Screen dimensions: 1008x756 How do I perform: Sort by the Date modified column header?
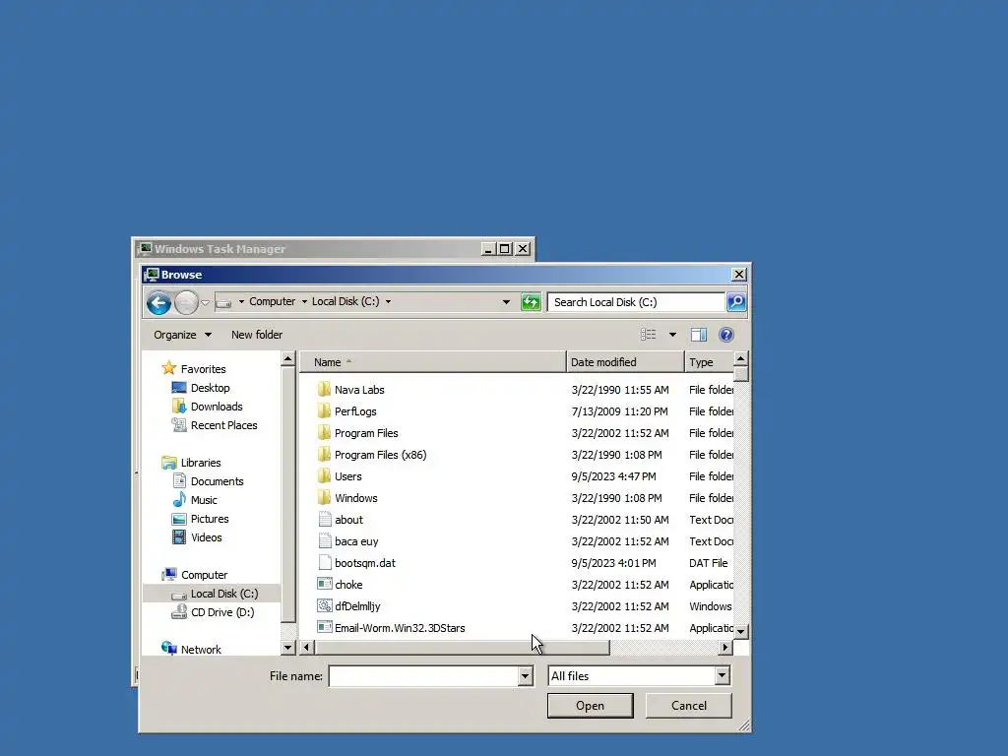coord(625,362)
